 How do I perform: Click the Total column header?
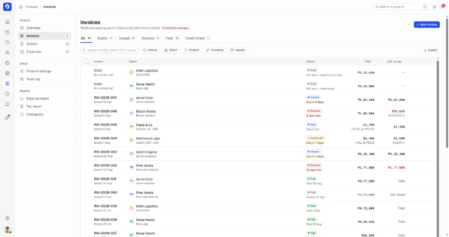368,61
